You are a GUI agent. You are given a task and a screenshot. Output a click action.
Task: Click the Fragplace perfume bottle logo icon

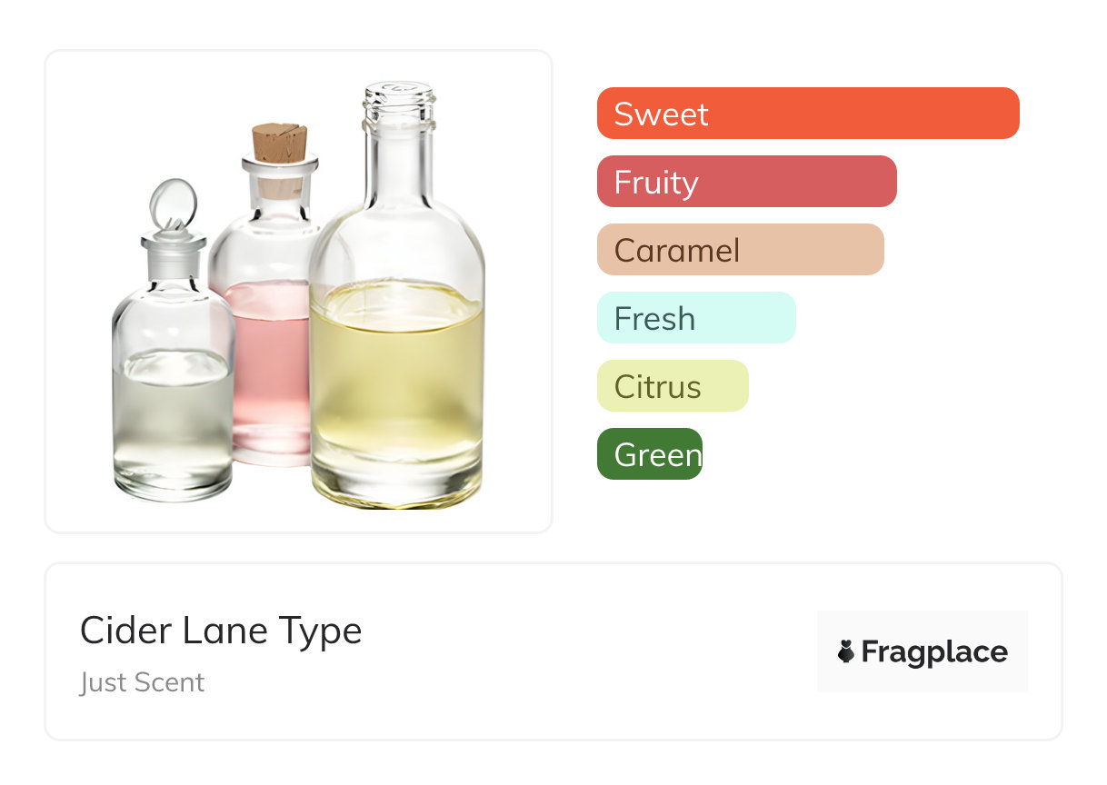[846, 651]
